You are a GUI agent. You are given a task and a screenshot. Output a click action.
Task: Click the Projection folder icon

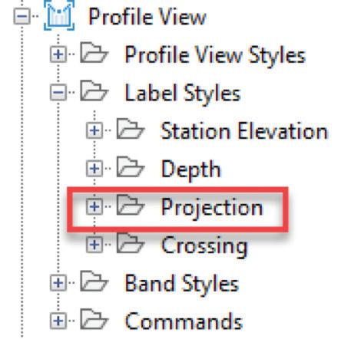131,205
